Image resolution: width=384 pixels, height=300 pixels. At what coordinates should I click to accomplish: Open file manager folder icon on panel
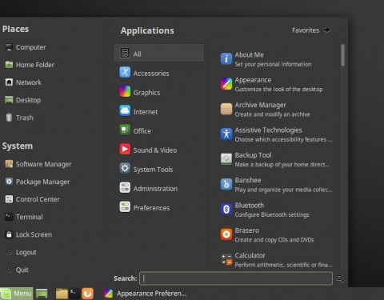point(62,294)
